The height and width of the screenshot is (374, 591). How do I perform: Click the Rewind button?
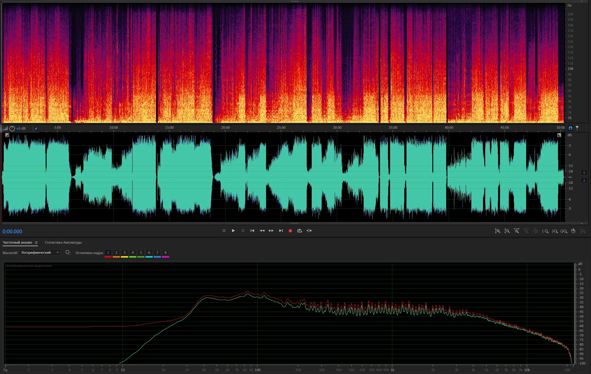pos(262,231)
